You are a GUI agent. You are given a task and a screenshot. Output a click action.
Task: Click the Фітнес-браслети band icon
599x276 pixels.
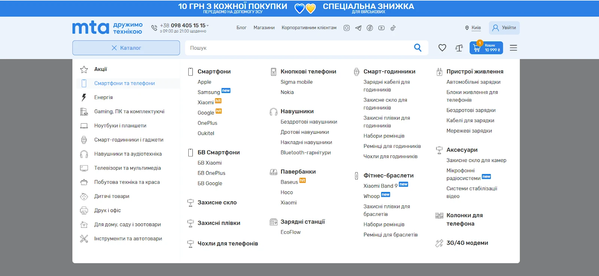[356, 176]
